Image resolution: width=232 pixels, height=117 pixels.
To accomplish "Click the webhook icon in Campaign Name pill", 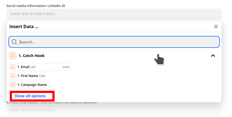I will point(13,85).
